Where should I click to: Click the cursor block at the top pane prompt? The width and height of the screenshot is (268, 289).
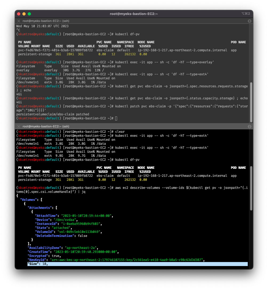pos(116,118)
